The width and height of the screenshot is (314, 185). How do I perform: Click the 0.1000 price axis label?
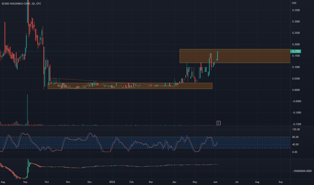pos(296,67)
